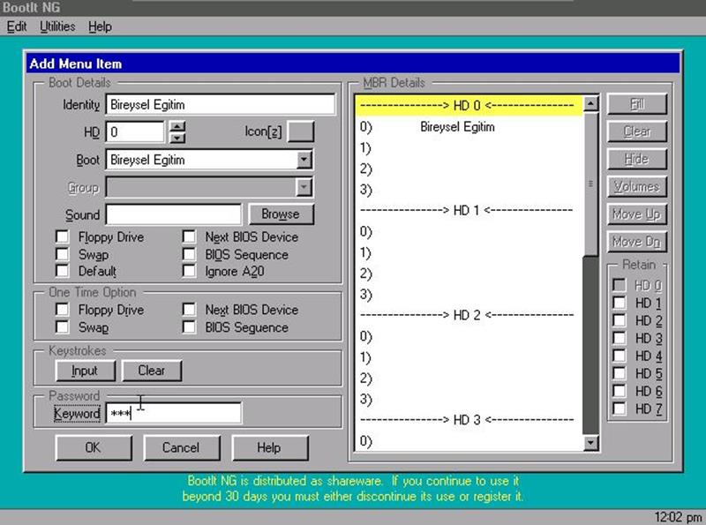Click the 12:02 pm clock
Screen dimensions: 706x525
tap(678, 517)
